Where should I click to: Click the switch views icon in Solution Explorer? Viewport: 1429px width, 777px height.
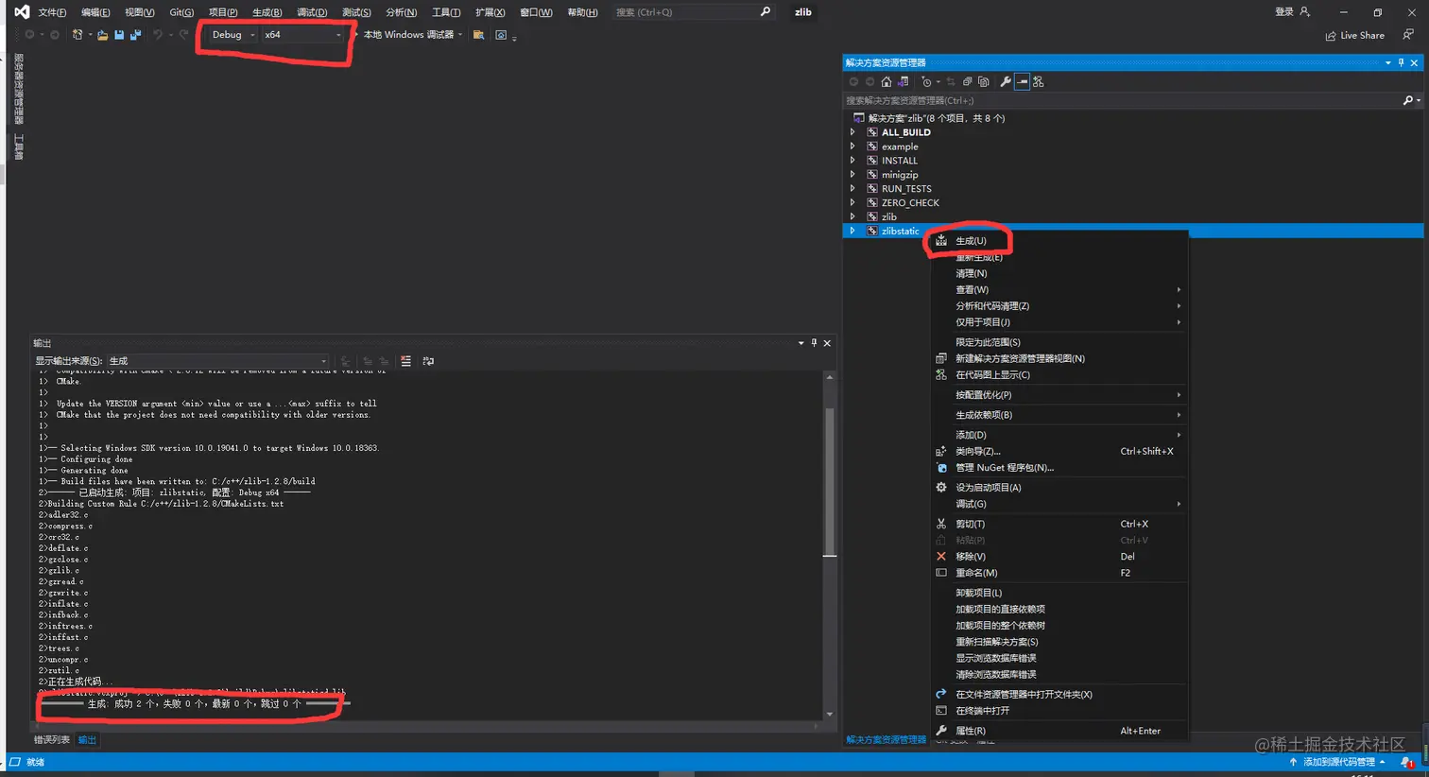click(x=903, y=82)
